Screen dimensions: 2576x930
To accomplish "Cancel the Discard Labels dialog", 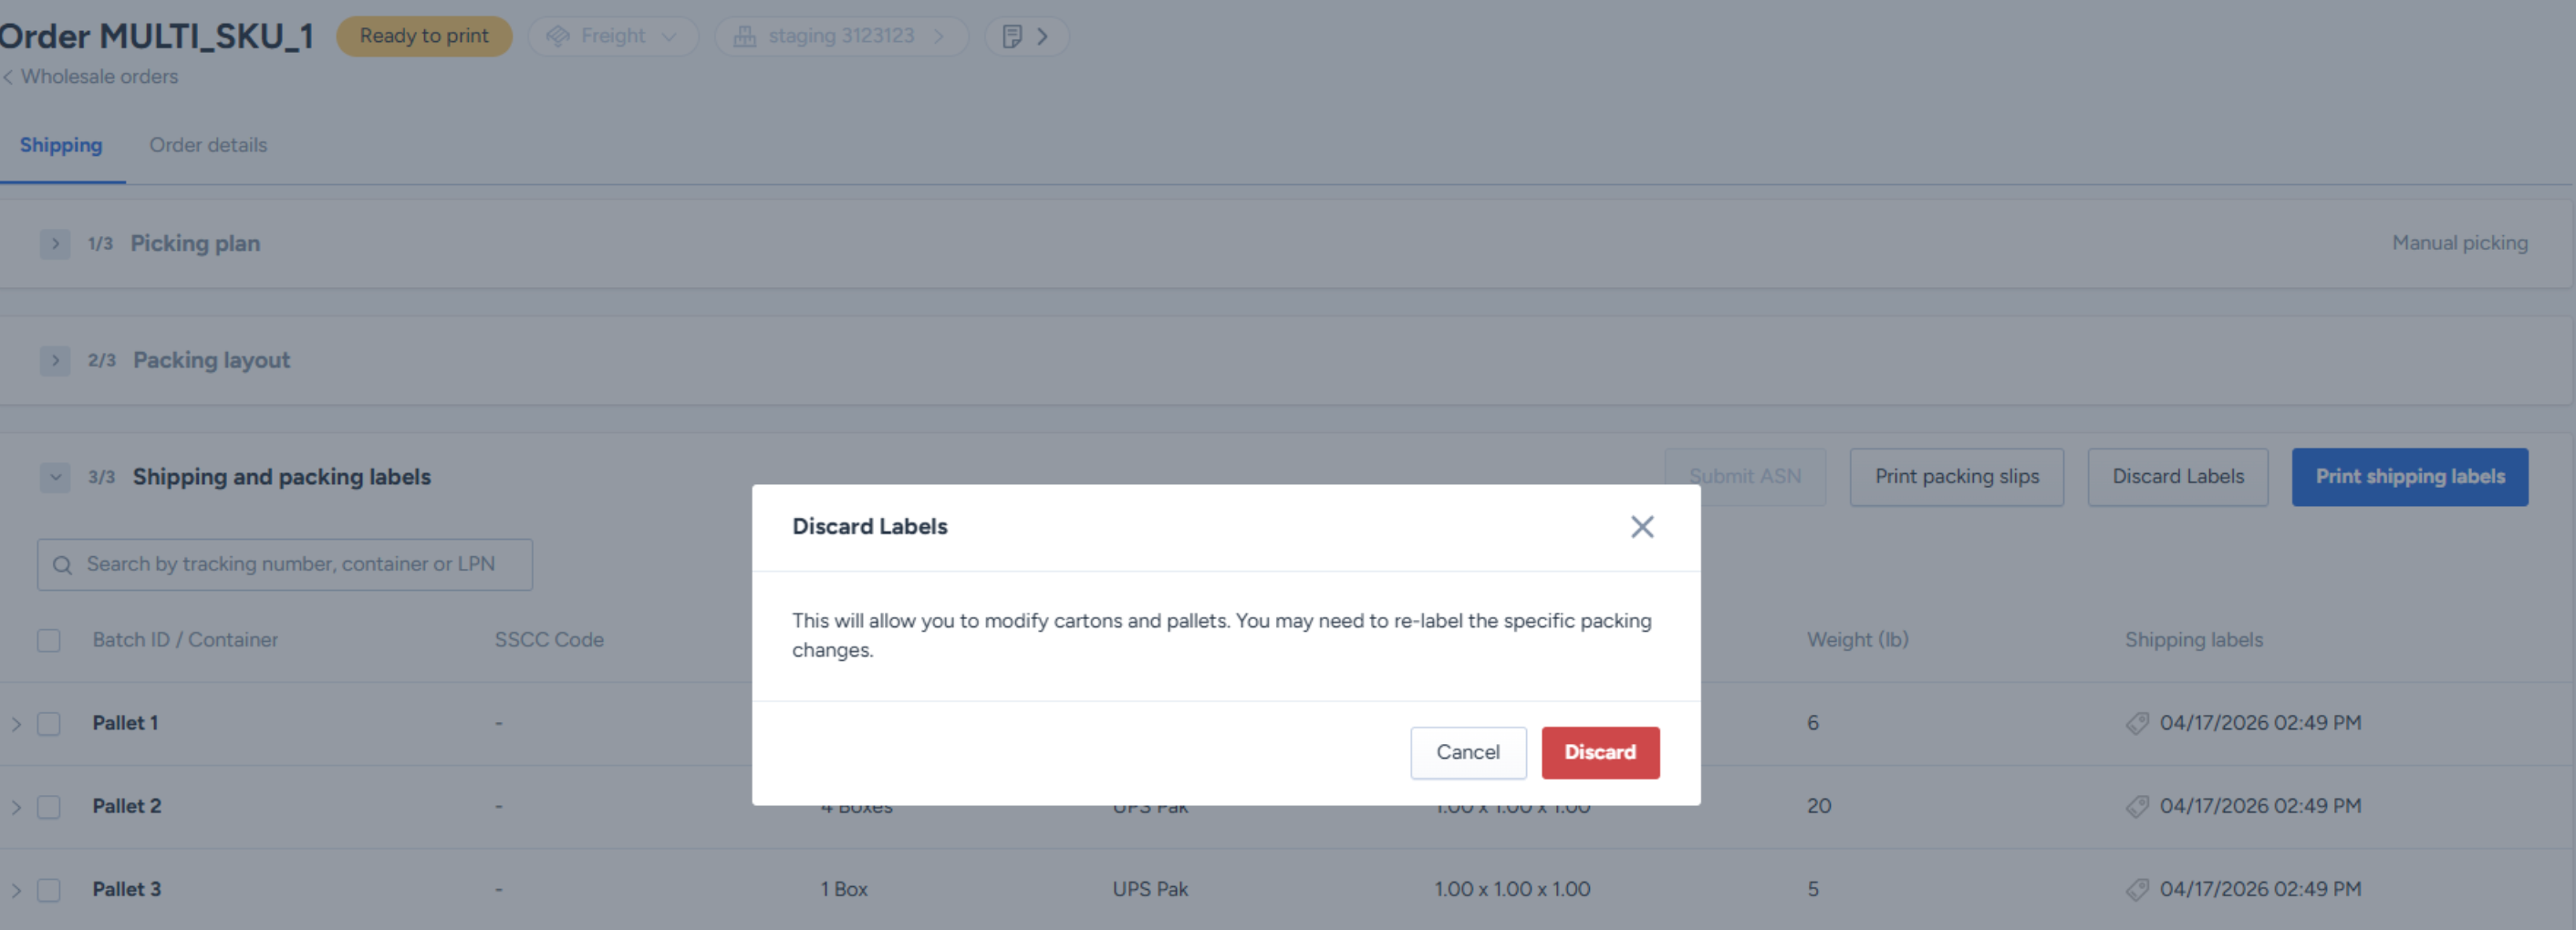I will (x=1467, y=752).
